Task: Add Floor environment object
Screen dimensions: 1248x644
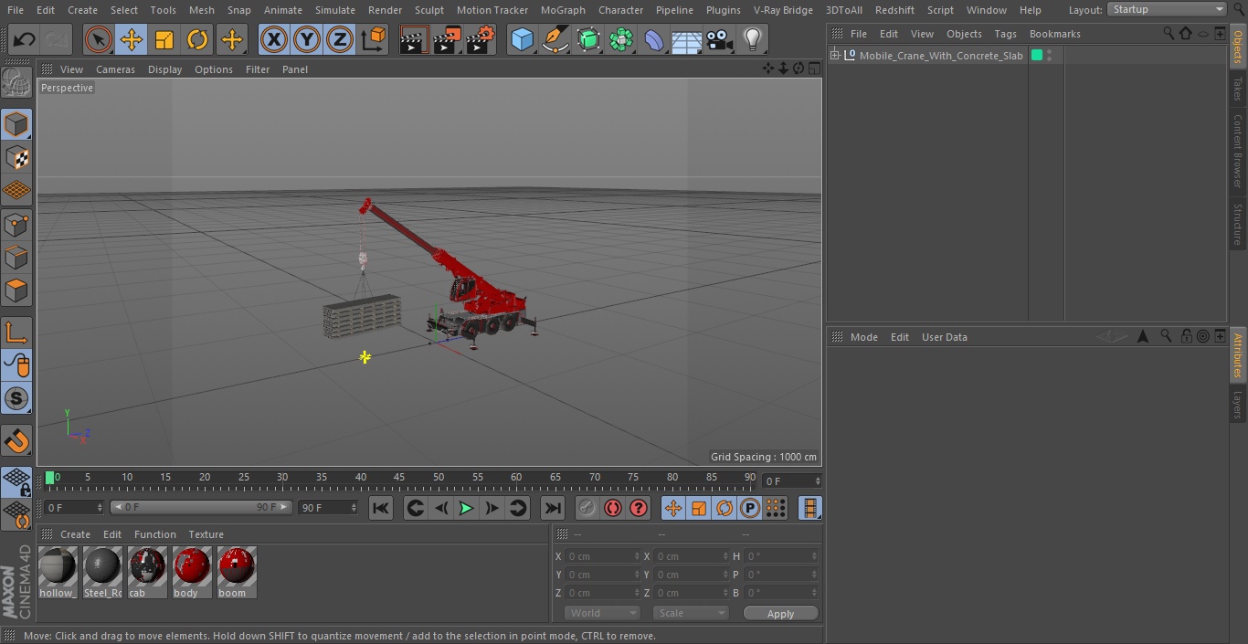Action: (x=687, y=39)
